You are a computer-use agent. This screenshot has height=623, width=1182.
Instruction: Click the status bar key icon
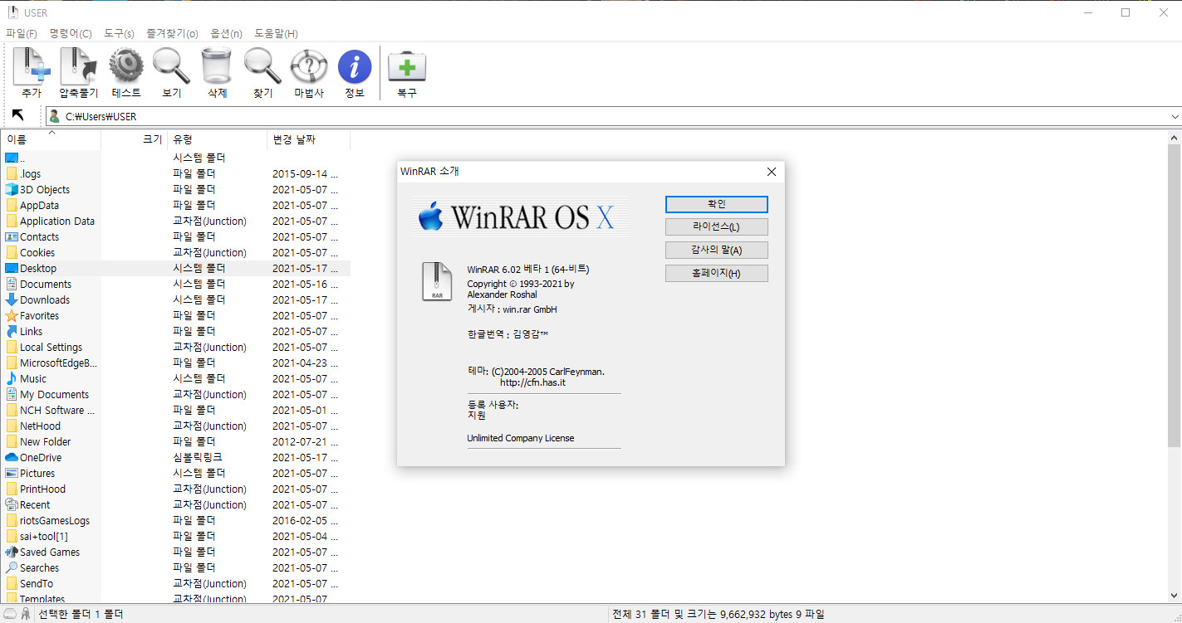tap(26, 614)
